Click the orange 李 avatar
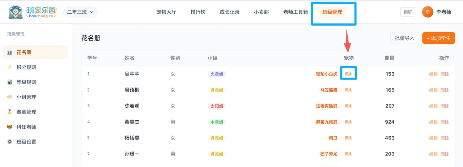The height and width of the screenshot is (167, 463). click(428, 12)
